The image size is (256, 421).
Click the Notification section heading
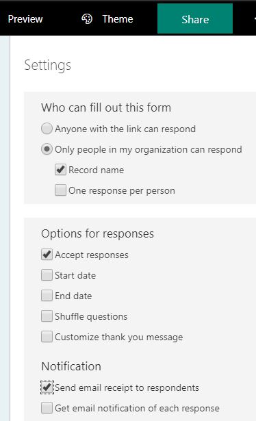[x=71, y=366]
